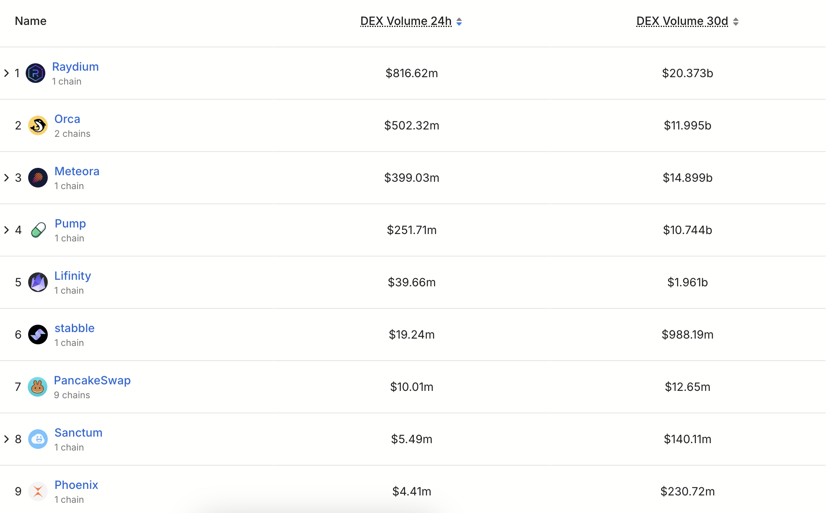The width and height of the screenshot is (826, 513).
Task: Open the PancakeSwap protocol link
Action: coord(92,380)
